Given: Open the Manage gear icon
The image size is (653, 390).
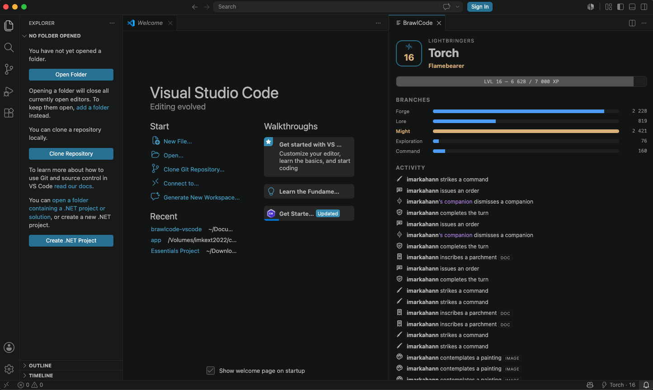Looking at the screenshot, I should coord(9,369).
